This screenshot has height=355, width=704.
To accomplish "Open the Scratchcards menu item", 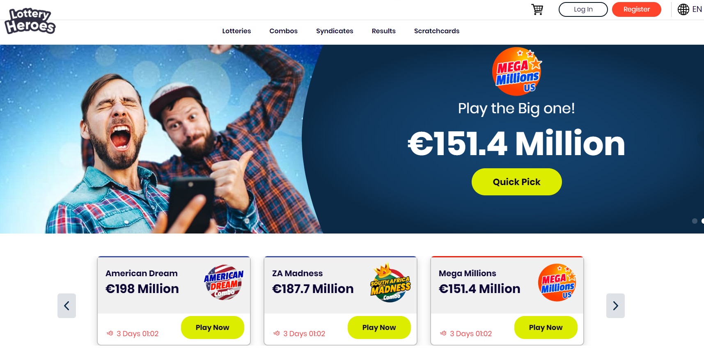I will pos(437,31).
